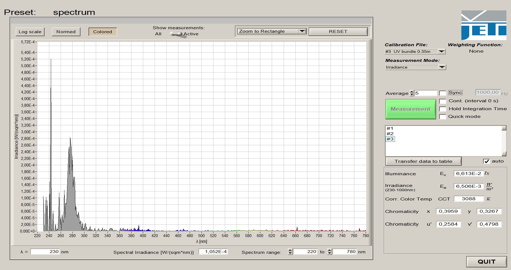This screenshot has height=270, width=511.
Task: Select measurement #2 in the list
Action: [390, 134]
